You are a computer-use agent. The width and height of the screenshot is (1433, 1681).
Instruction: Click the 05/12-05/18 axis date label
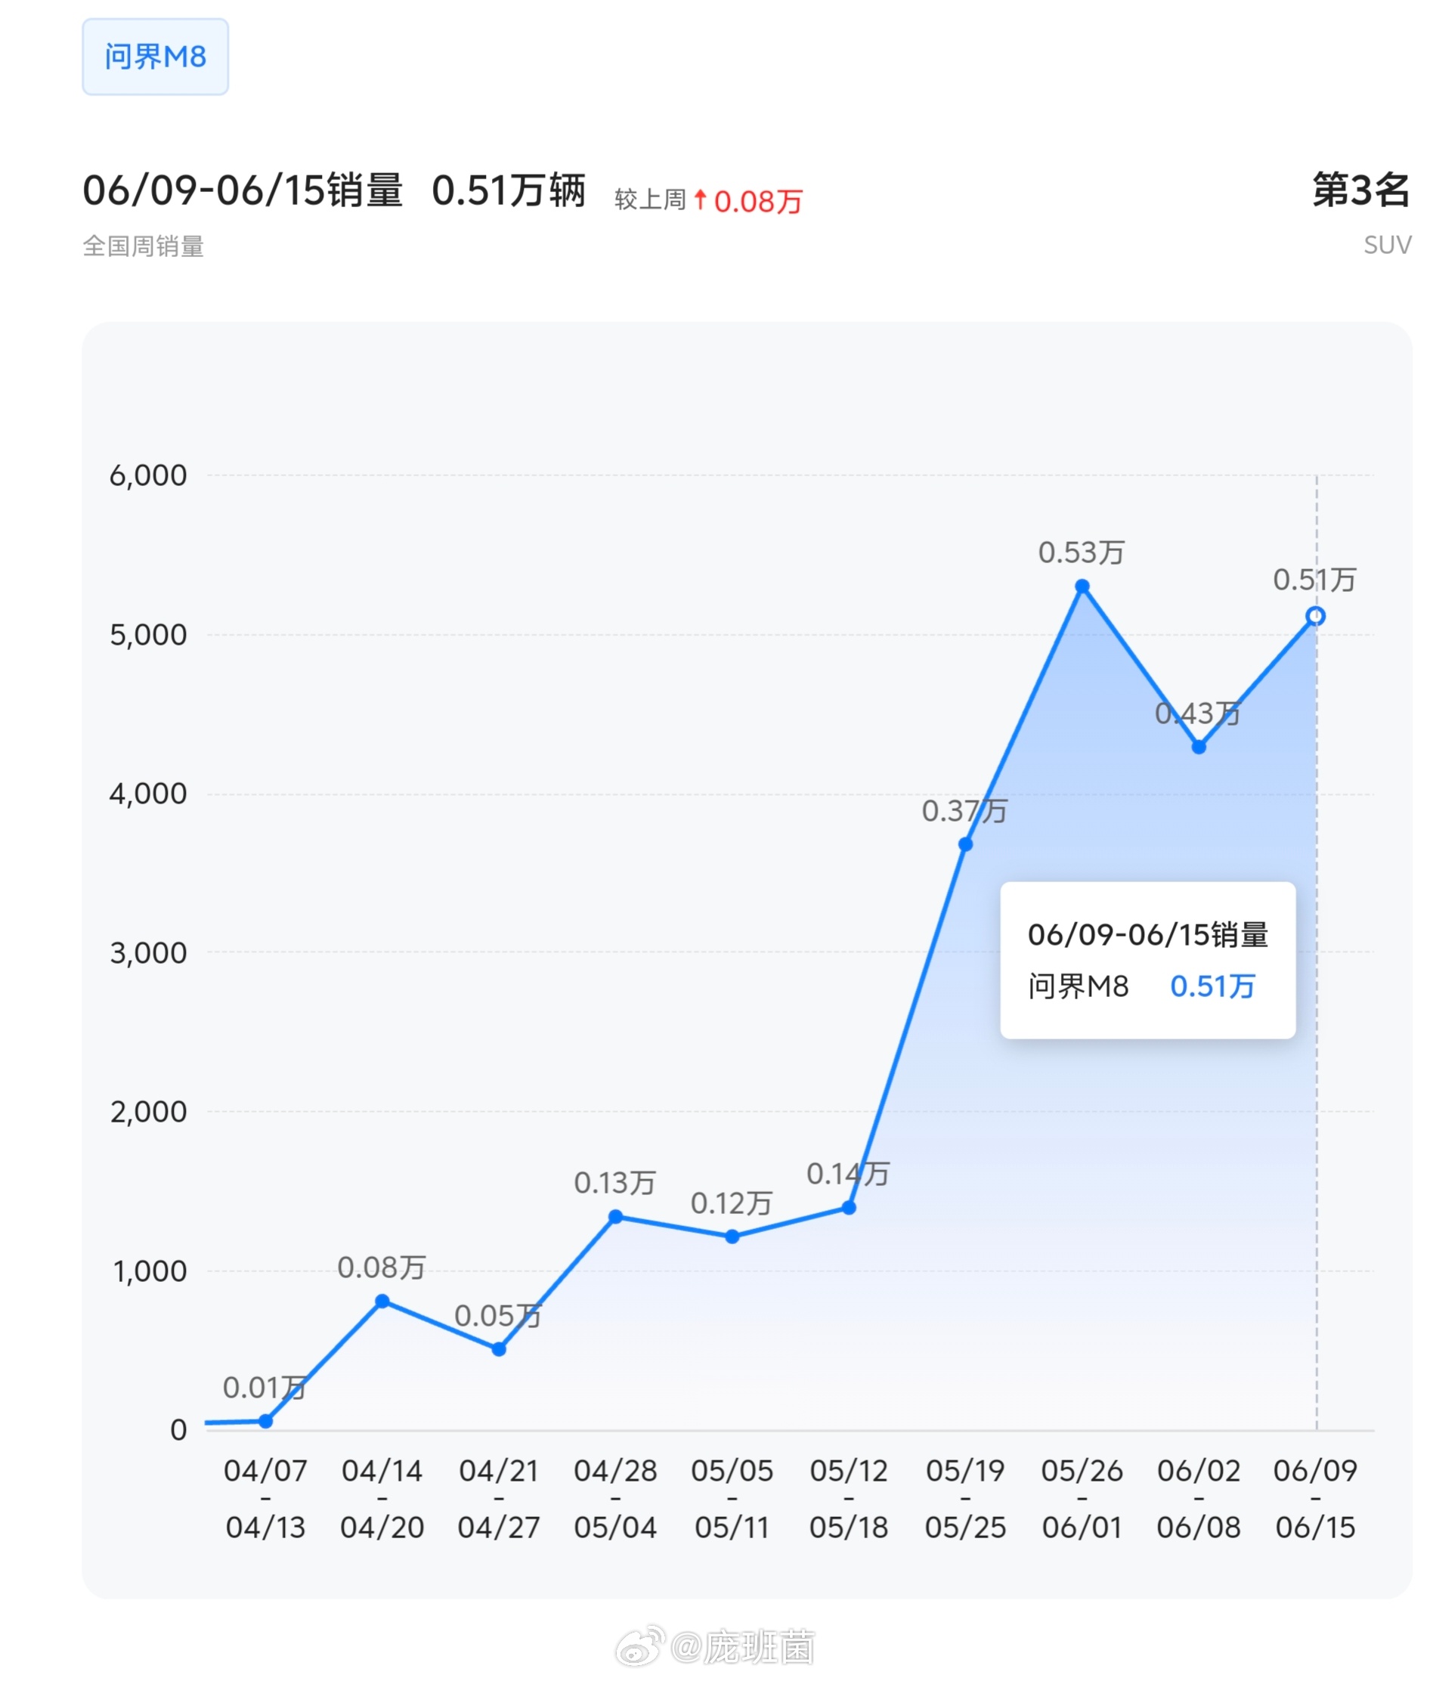pyautogui.click(x=849, y=1498)
